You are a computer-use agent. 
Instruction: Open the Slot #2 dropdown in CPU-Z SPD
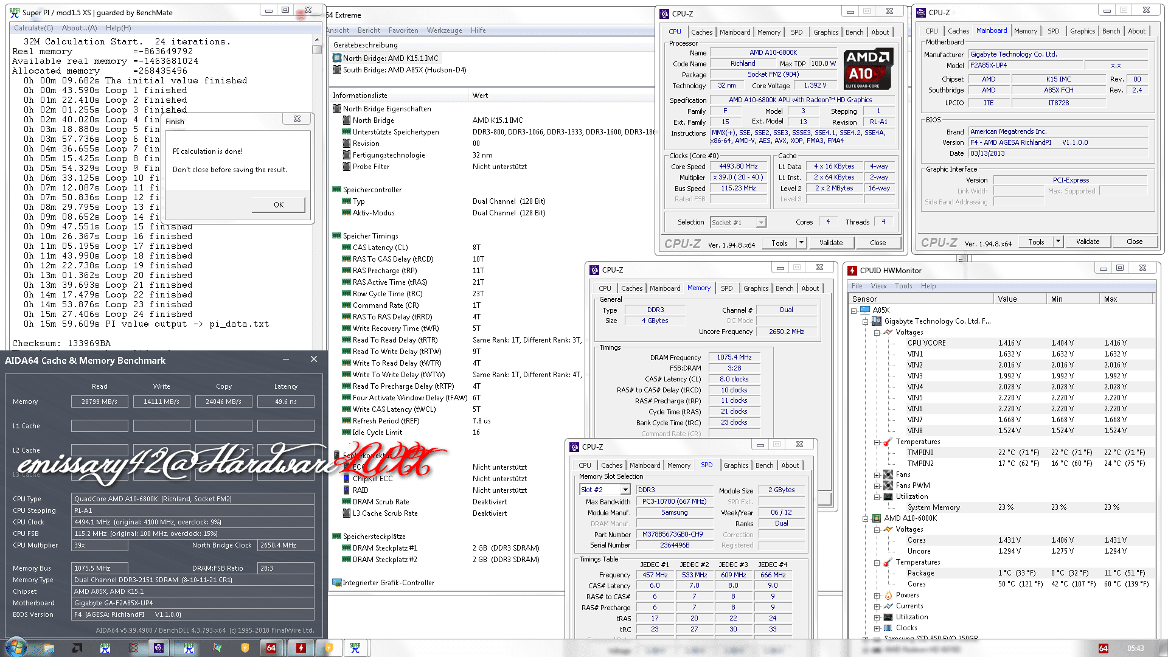(x=625, y=490)
